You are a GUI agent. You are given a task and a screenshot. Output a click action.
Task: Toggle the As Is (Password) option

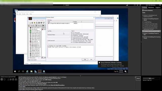72,33
